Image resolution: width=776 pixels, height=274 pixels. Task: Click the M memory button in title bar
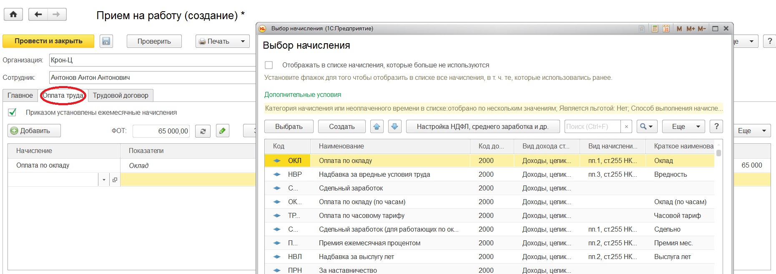click(679, 29)
